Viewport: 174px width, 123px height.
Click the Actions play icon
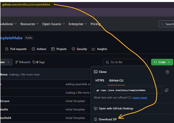[x=33, y=49]
